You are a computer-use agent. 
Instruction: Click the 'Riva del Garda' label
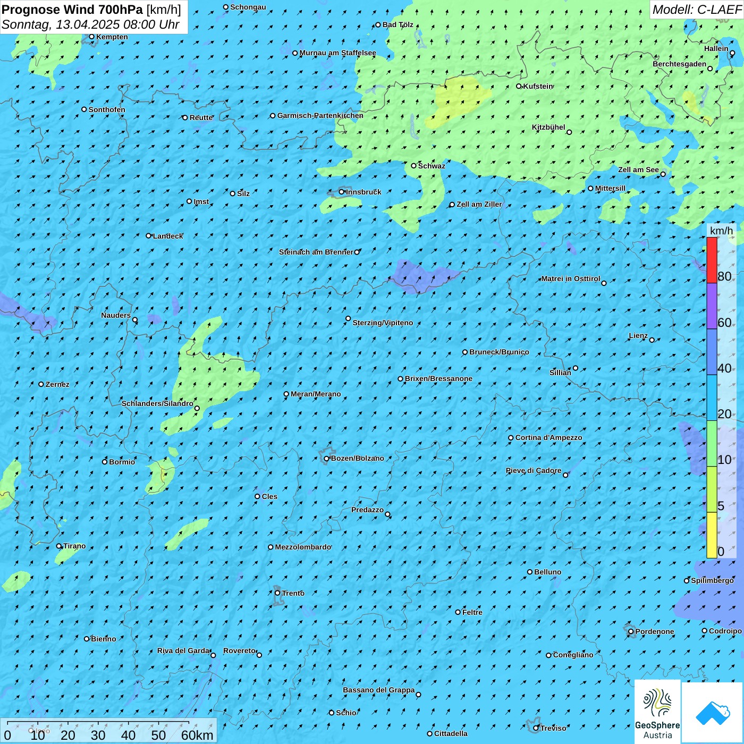(x=183, y=650)
